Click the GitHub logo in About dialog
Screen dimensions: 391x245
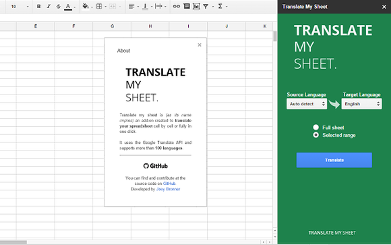[x=156, y=166]
